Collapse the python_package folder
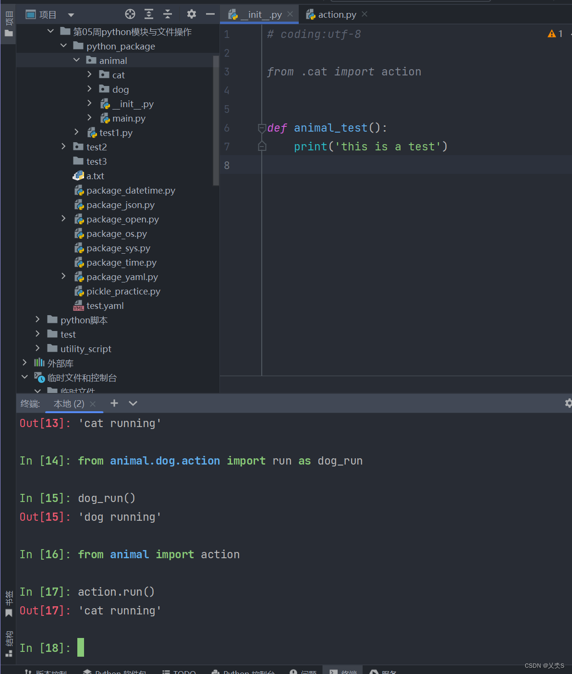 pos(63,46)
